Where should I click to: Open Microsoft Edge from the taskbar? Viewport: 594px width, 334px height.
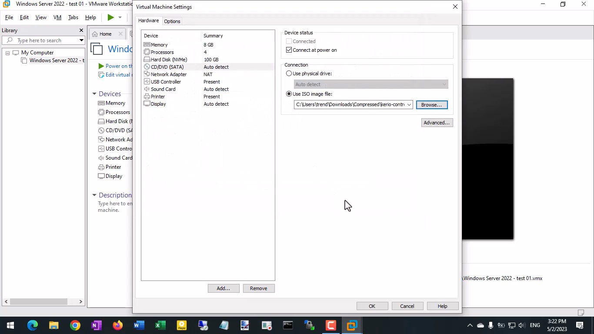(33, 325)
